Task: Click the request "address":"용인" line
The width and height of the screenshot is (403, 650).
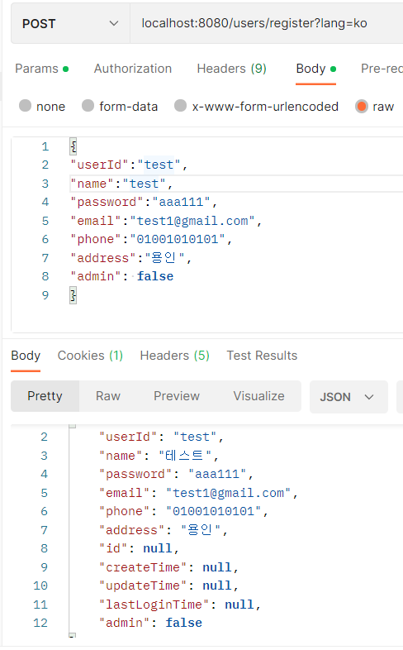Action: click(x=130, y=258)
